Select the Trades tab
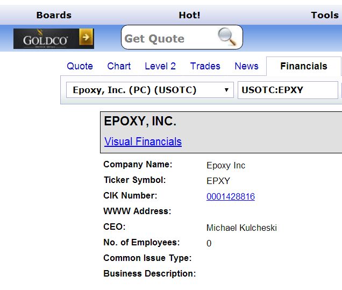The width and height of the screenshot is (342, 290). tap(205, 66)
